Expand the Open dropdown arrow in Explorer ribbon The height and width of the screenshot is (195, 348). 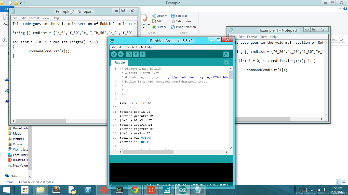[x=166, y=16]
